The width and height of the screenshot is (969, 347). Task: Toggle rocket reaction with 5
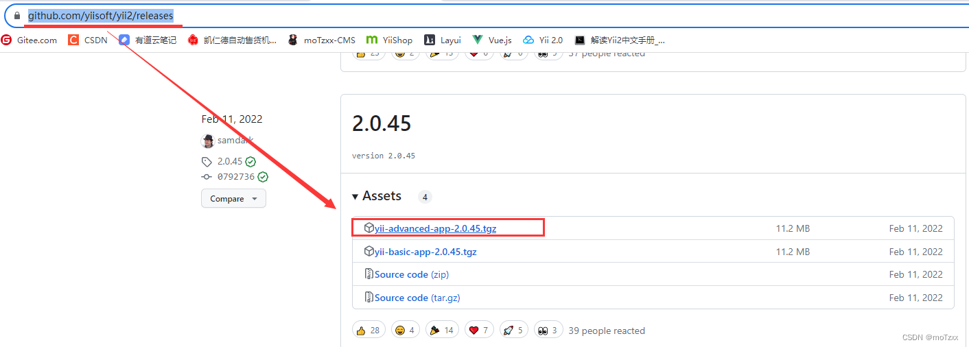[514, 331]
